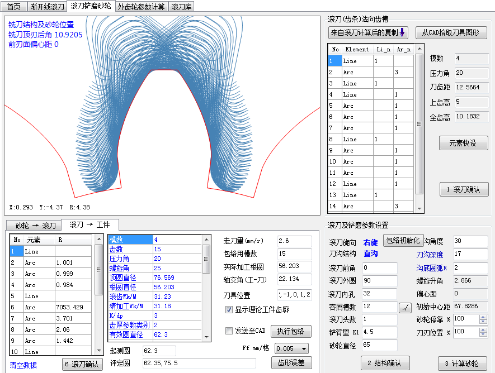The image size is (495, 373).
Task: Click the 包络用槽数 input field
Action: (295, 254)
